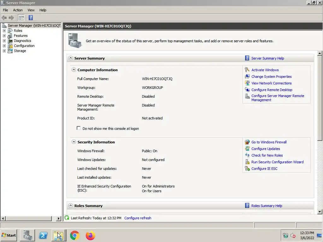Click the Features node icon in tree
The image size is (323, 242).
[10, 36]
